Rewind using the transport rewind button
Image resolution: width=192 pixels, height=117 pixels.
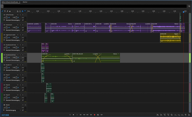(84, 115)
